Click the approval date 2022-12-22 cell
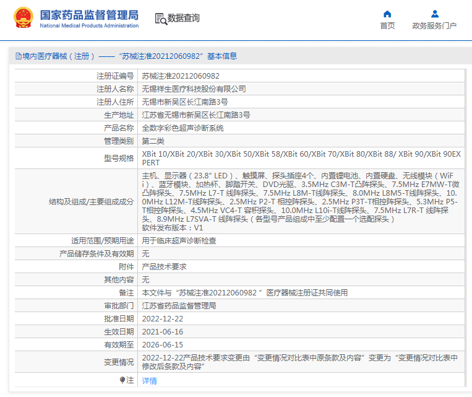472x397 pixels. point(163,318)
